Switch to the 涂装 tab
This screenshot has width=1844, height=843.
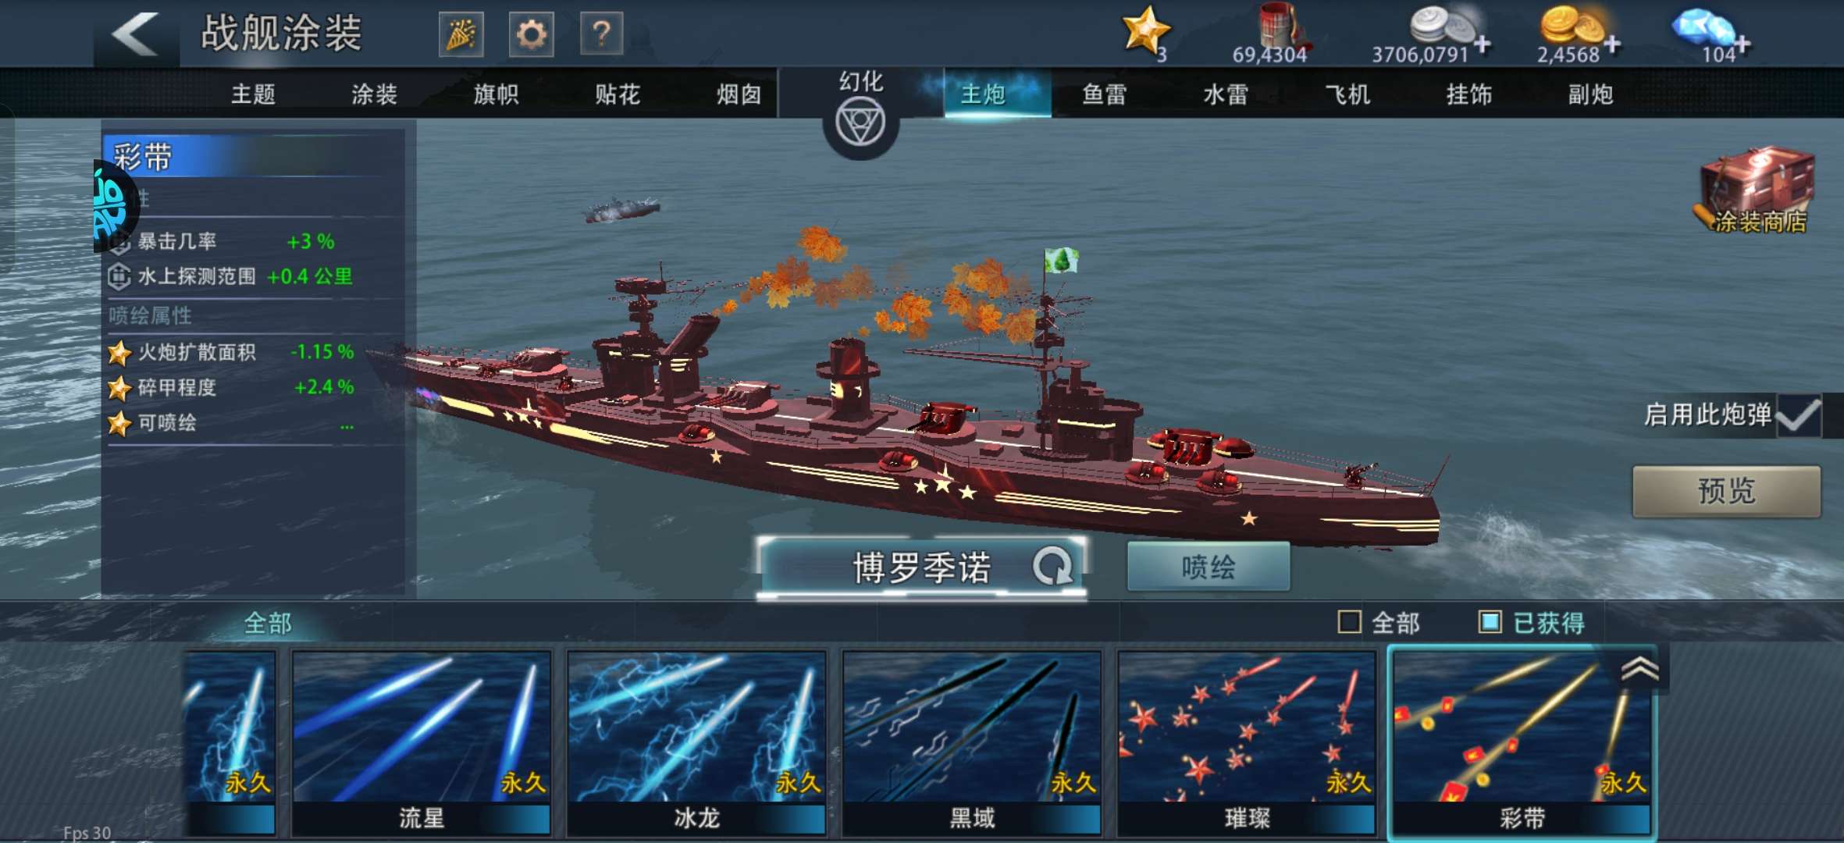tap(374, 94)
